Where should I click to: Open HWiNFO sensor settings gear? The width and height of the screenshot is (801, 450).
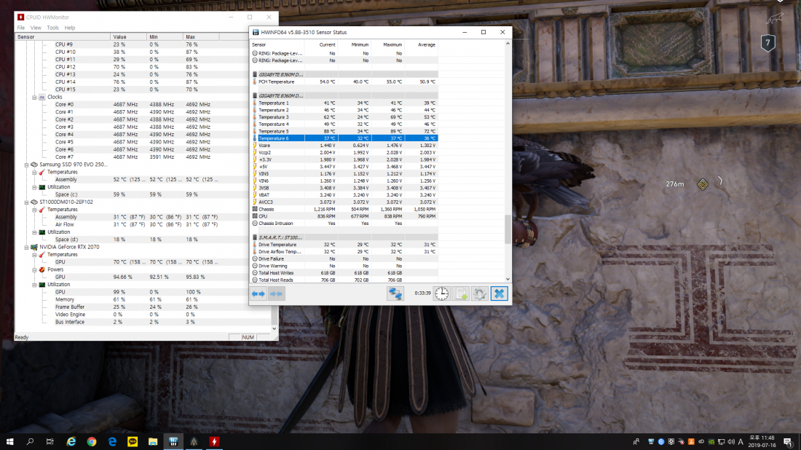(x=480, y=293)
